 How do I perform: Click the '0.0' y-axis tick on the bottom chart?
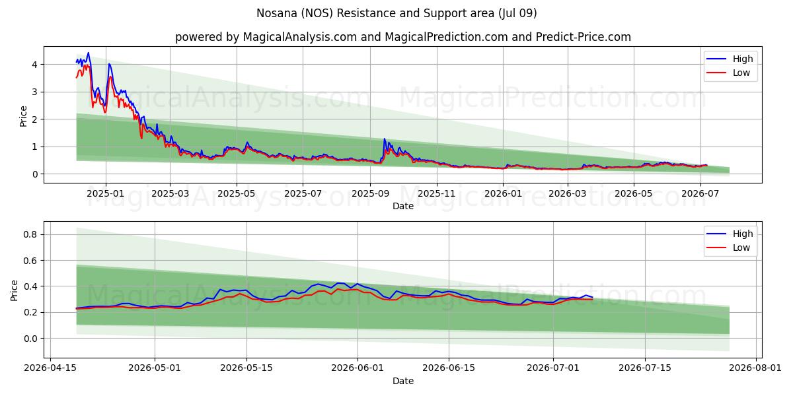(x=29, y=339)
